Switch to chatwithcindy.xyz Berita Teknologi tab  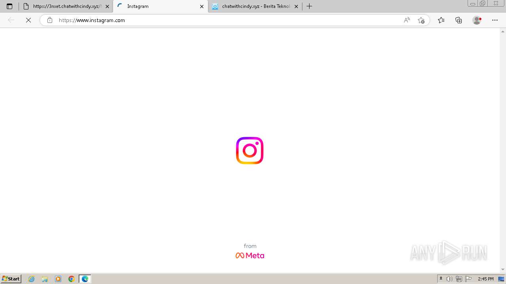(x=255, y=6)
